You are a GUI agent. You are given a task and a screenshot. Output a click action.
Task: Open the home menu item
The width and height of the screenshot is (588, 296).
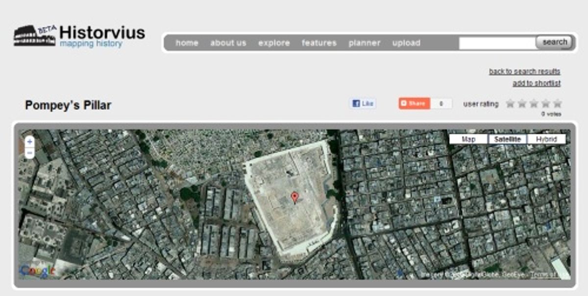pos(187,43)
